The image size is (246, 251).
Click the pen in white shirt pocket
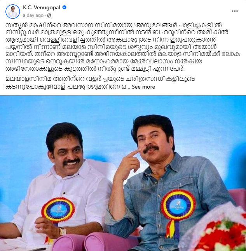click(64, 193)
